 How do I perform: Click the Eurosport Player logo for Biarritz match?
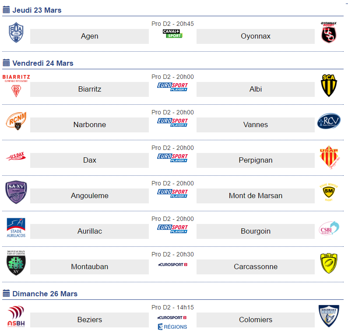(172, 87)
